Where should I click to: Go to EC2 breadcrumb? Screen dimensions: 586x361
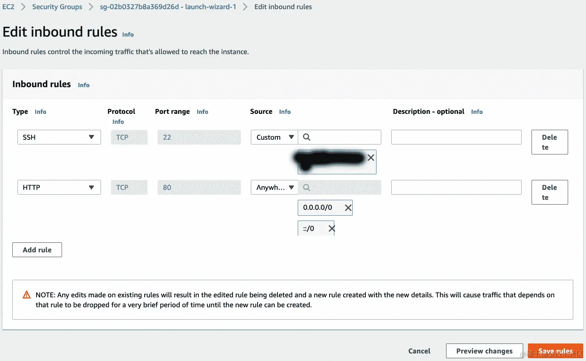tap(8, 7)
